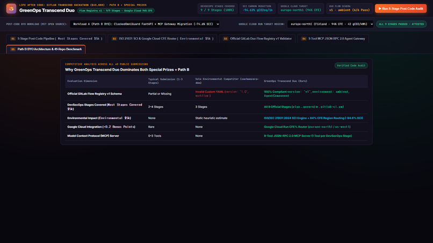The width and height of the screenshot is (433, 243).
Task: Click the 'Sole Environmental Competitor' column header
Action: pyautogui.click(x=227, y=81)
